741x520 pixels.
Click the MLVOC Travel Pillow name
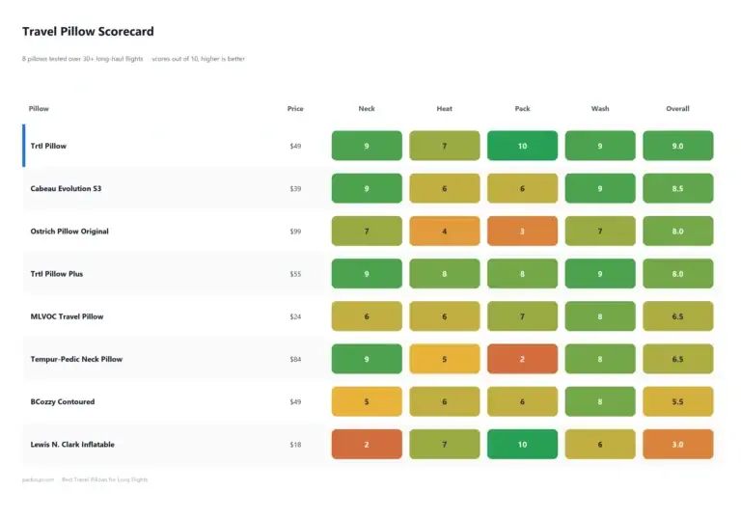pyautogui.click(x=67, y=316)
